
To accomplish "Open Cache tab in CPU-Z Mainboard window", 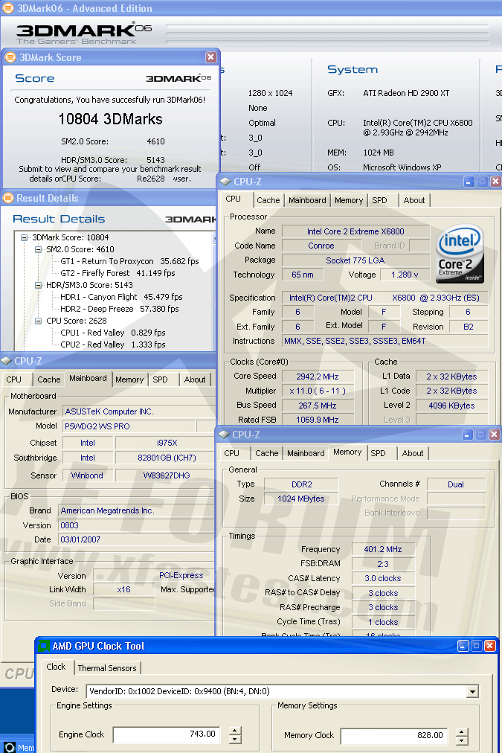I will [49, 379].
